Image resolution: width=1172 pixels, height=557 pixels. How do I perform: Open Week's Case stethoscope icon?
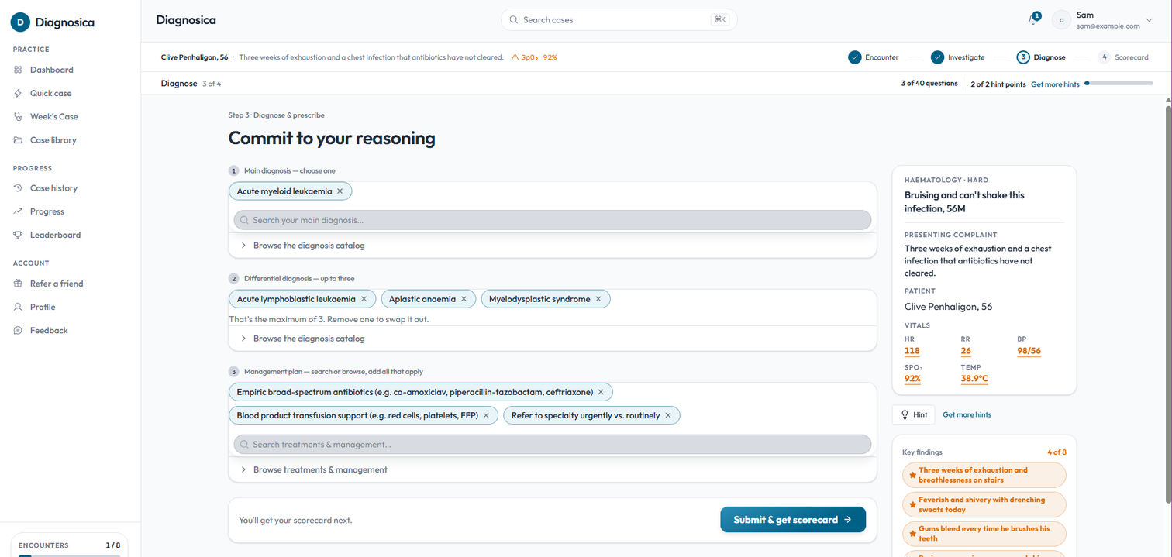(18, 116)
